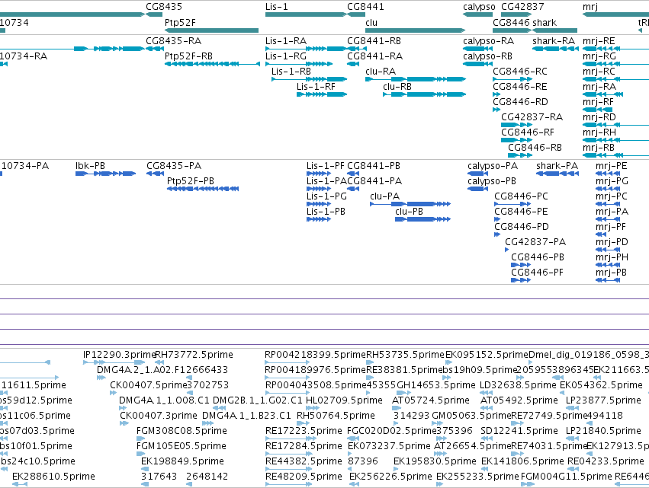Select the CG8435 gene label
The image size is (649, 488).
[163, 7]
